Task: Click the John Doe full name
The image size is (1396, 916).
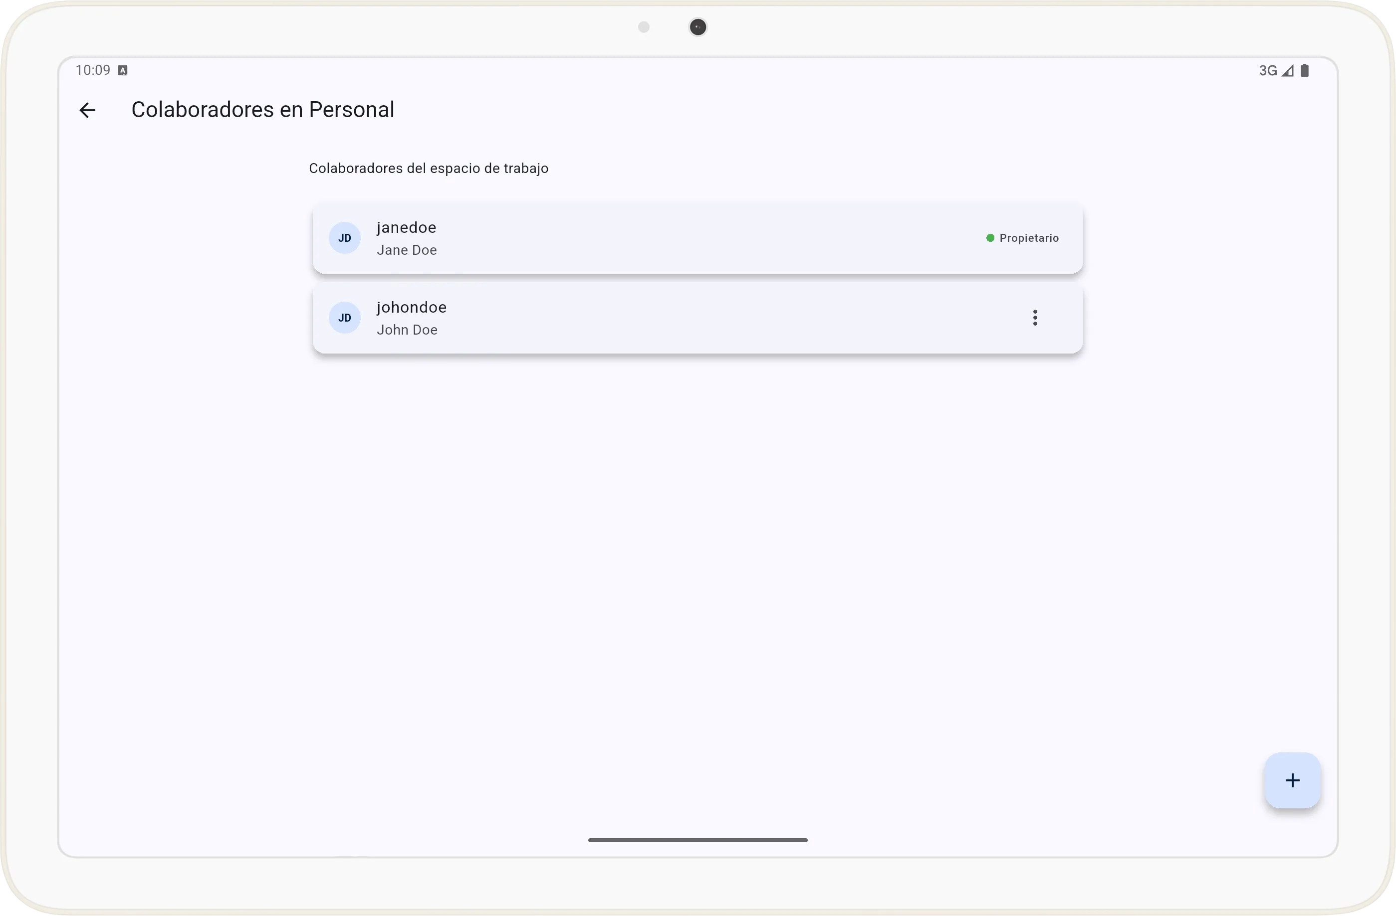Action: tap(407, 330)
